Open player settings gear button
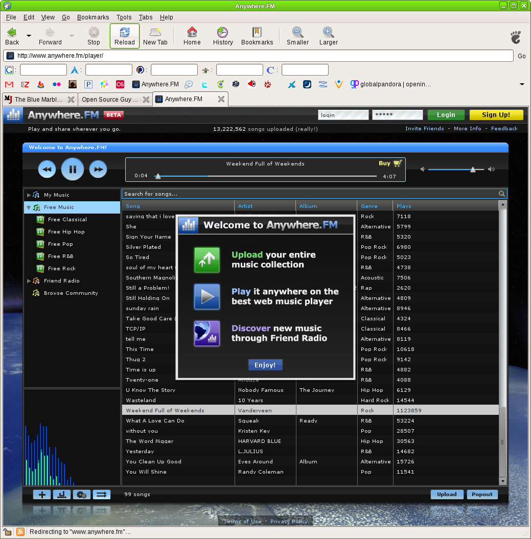531x539 pixels. click(x=82, y=494)
